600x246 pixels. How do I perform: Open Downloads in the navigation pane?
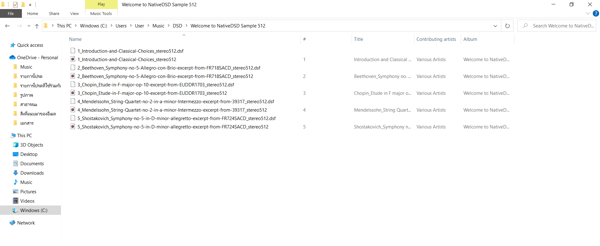point(32,173)
